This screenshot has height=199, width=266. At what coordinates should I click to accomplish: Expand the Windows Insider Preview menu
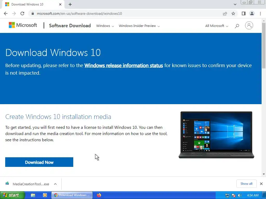click(139, 26)
